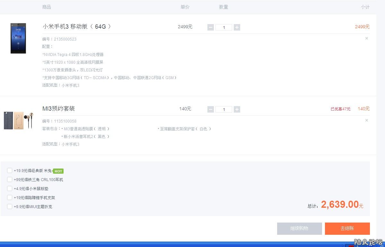Click the green HOT badge icon
The height and width of the screenshot is (247, 385).
(58, 171)
